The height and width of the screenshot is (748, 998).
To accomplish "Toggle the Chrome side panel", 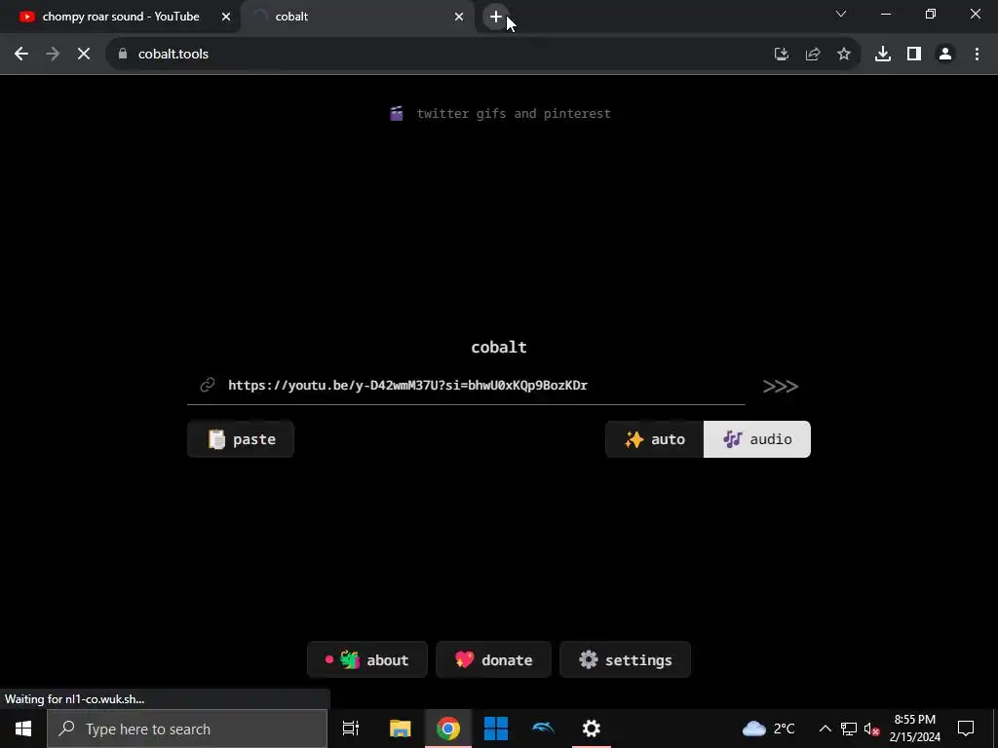I will coord(914,55).
